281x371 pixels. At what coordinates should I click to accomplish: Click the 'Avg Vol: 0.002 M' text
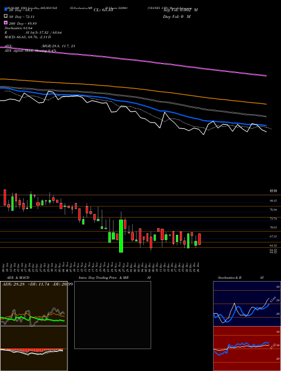(180, 10)
